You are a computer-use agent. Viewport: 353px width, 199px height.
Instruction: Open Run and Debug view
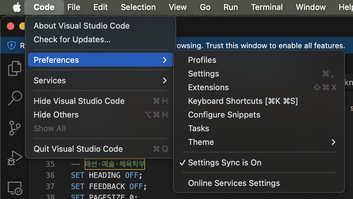(15, 158)
